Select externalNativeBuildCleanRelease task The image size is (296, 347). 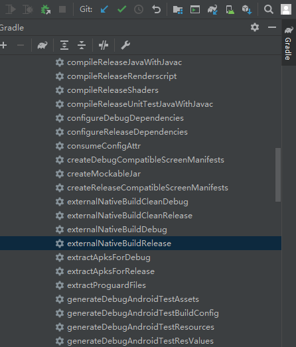[x=129, y=216]
